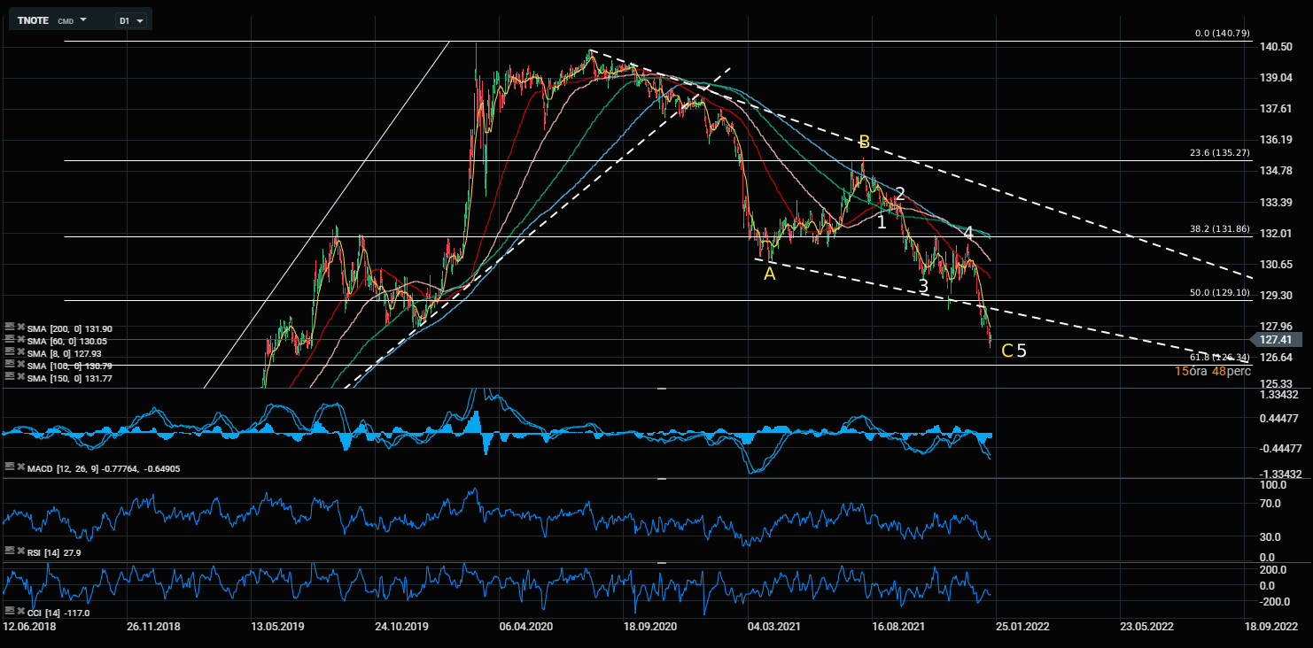This screenshot has width=1313, height=648.
Task: Select the yellow B wave label
Action: click(864, 142)
